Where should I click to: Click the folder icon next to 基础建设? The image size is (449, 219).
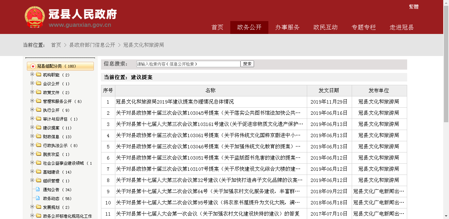click(38, 172)
